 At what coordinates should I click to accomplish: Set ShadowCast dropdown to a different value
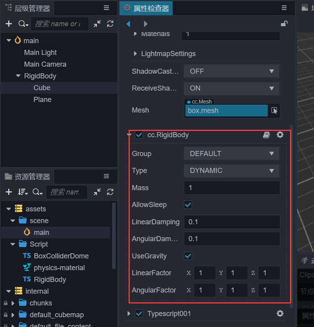[231, 71]
